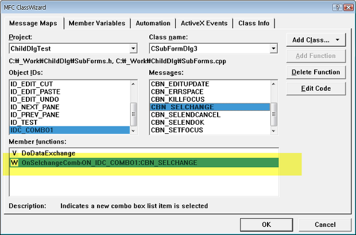356x235 pixels.
Task: Select IDC_COMBO1 in Object IDs
Action: (x=70, y=130)
